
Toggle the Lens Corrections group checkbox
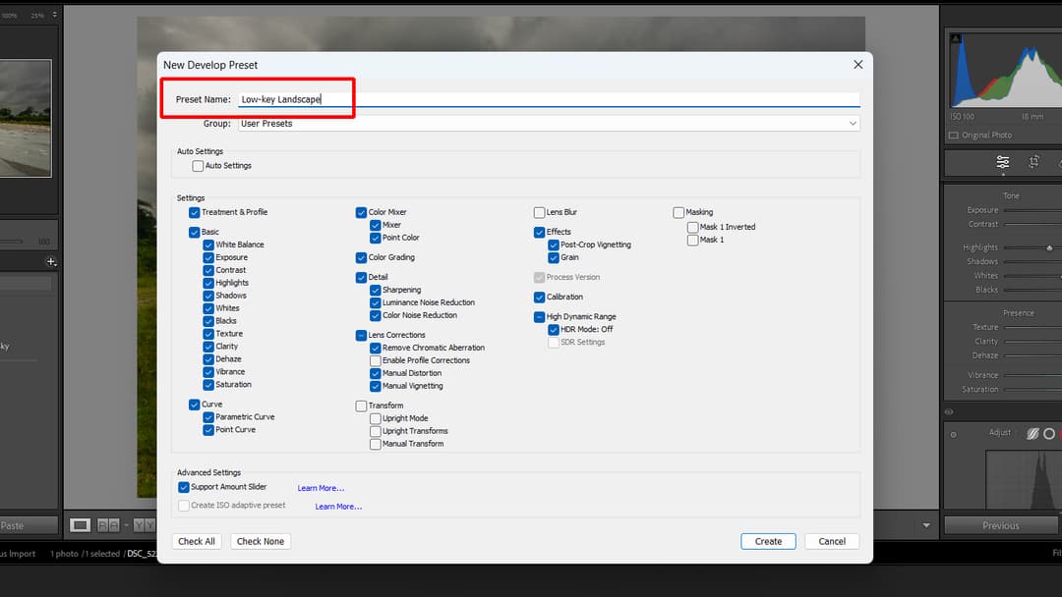pyautogui.click(x=361, y=336)
